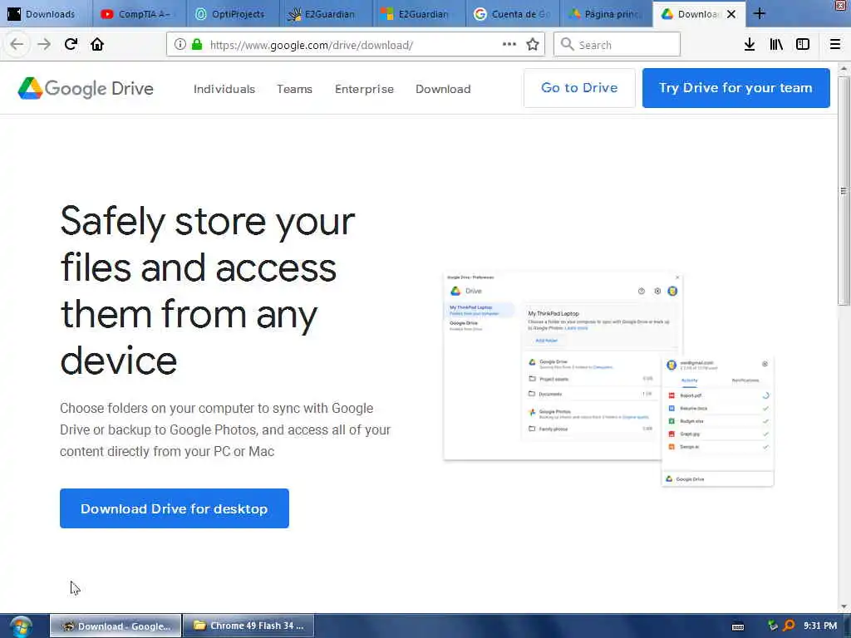Switch to the Downloads tab
This screenshot has height=638, width=851.
[47, 14]
